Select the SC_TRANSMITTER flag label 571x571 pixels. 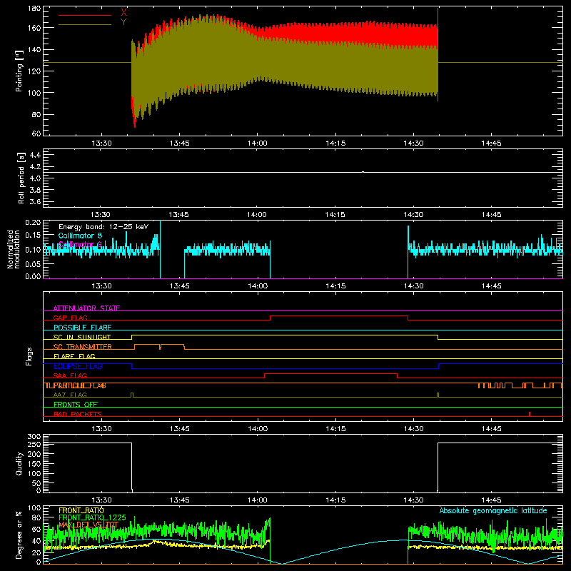(82, 347)
